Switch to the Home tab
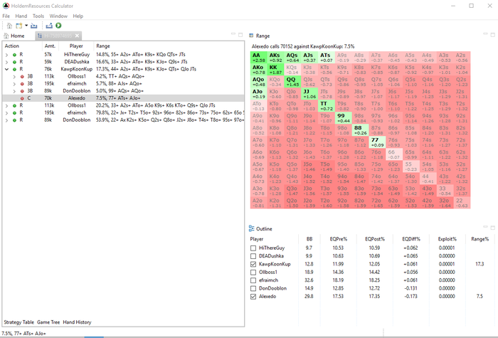The width and height of the screenshot is (498, 338). point(14,36)
